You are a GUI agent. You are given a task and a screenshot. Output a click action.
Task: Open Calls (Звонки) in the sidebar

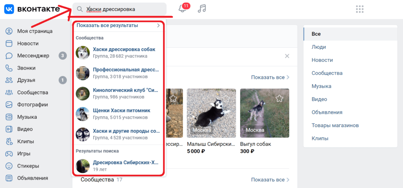coord(26,68)
